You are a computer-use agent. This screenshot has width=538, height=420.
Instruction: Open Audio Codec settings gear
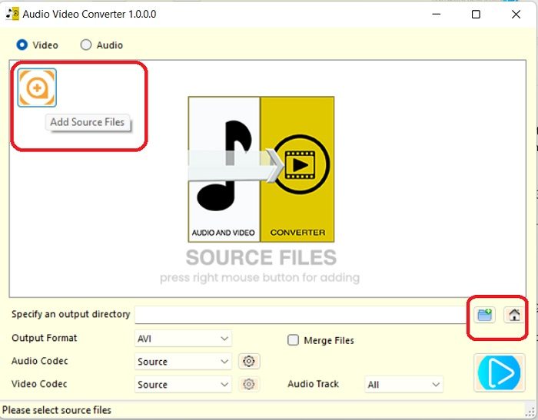coord(249,361)
